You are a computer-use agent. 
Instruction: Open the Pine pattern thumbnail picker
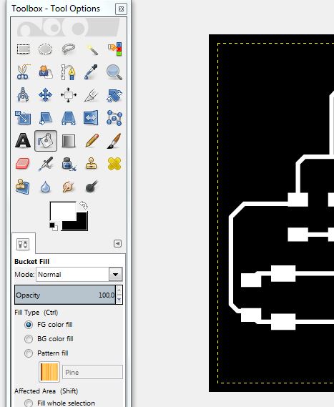[x=49, y=372]
